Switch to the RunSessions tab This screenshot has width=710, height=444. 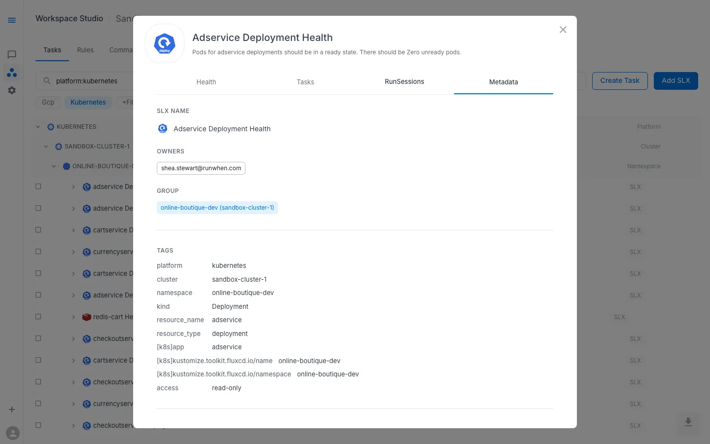[x=404, y=82]
